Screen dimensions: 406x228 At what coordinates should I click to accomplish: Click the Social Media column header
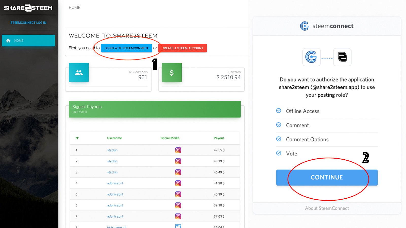[x=170, y=138]
